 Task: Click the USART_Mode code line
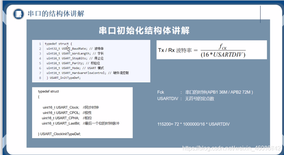[x=75, y=68]
